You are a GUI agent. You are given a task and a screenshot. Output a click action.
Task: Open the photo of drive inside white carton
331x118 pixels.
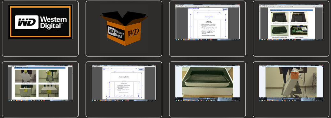coord(207,83)
